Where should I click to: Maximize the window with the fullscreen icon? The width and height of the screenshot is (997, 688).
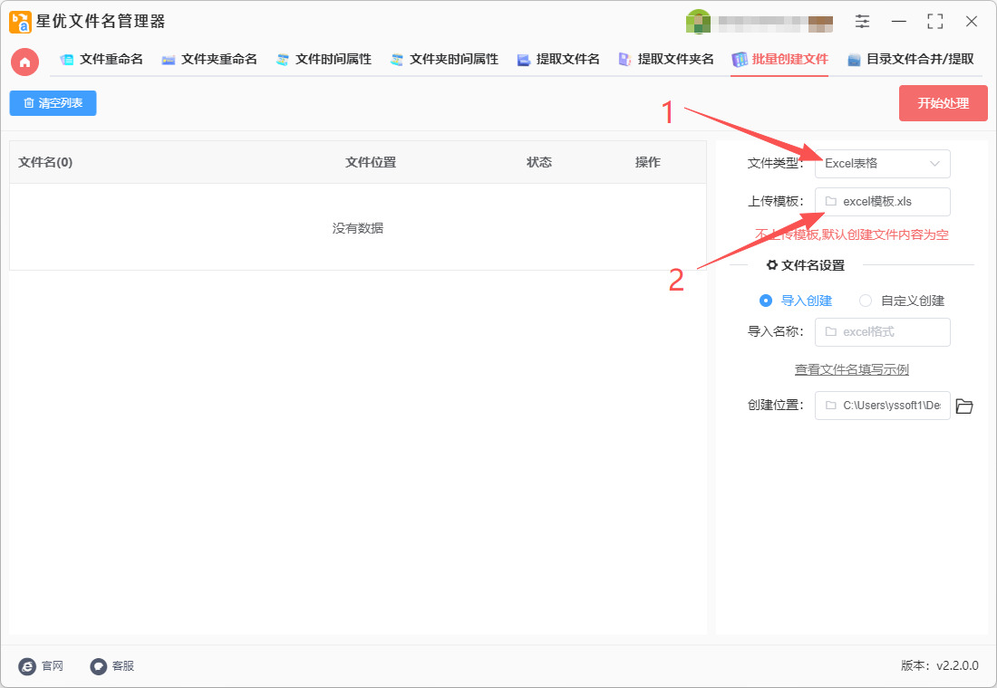click(934, 21)
